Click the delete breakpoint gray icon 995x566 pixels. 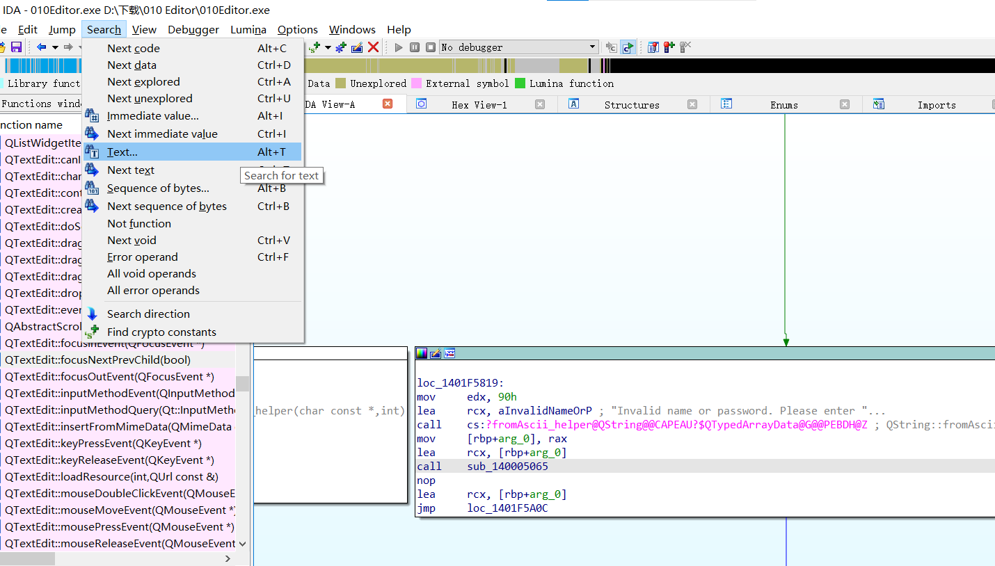point(685,47)
